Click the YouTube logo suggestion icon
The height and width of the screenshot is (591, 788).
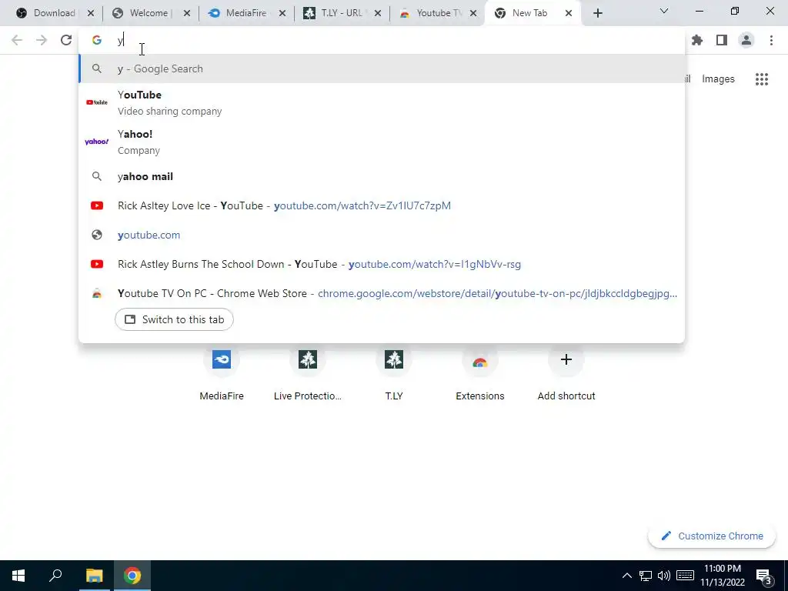[96, 102]
